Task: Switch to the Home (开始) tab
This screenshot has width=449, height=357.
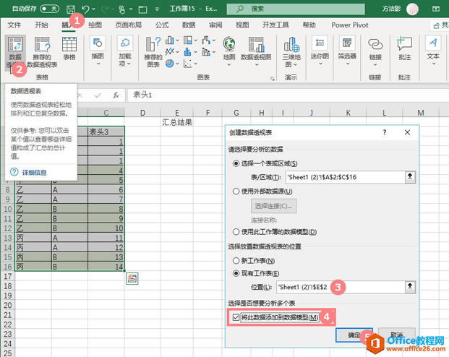Action: click(x=41, y=25)
